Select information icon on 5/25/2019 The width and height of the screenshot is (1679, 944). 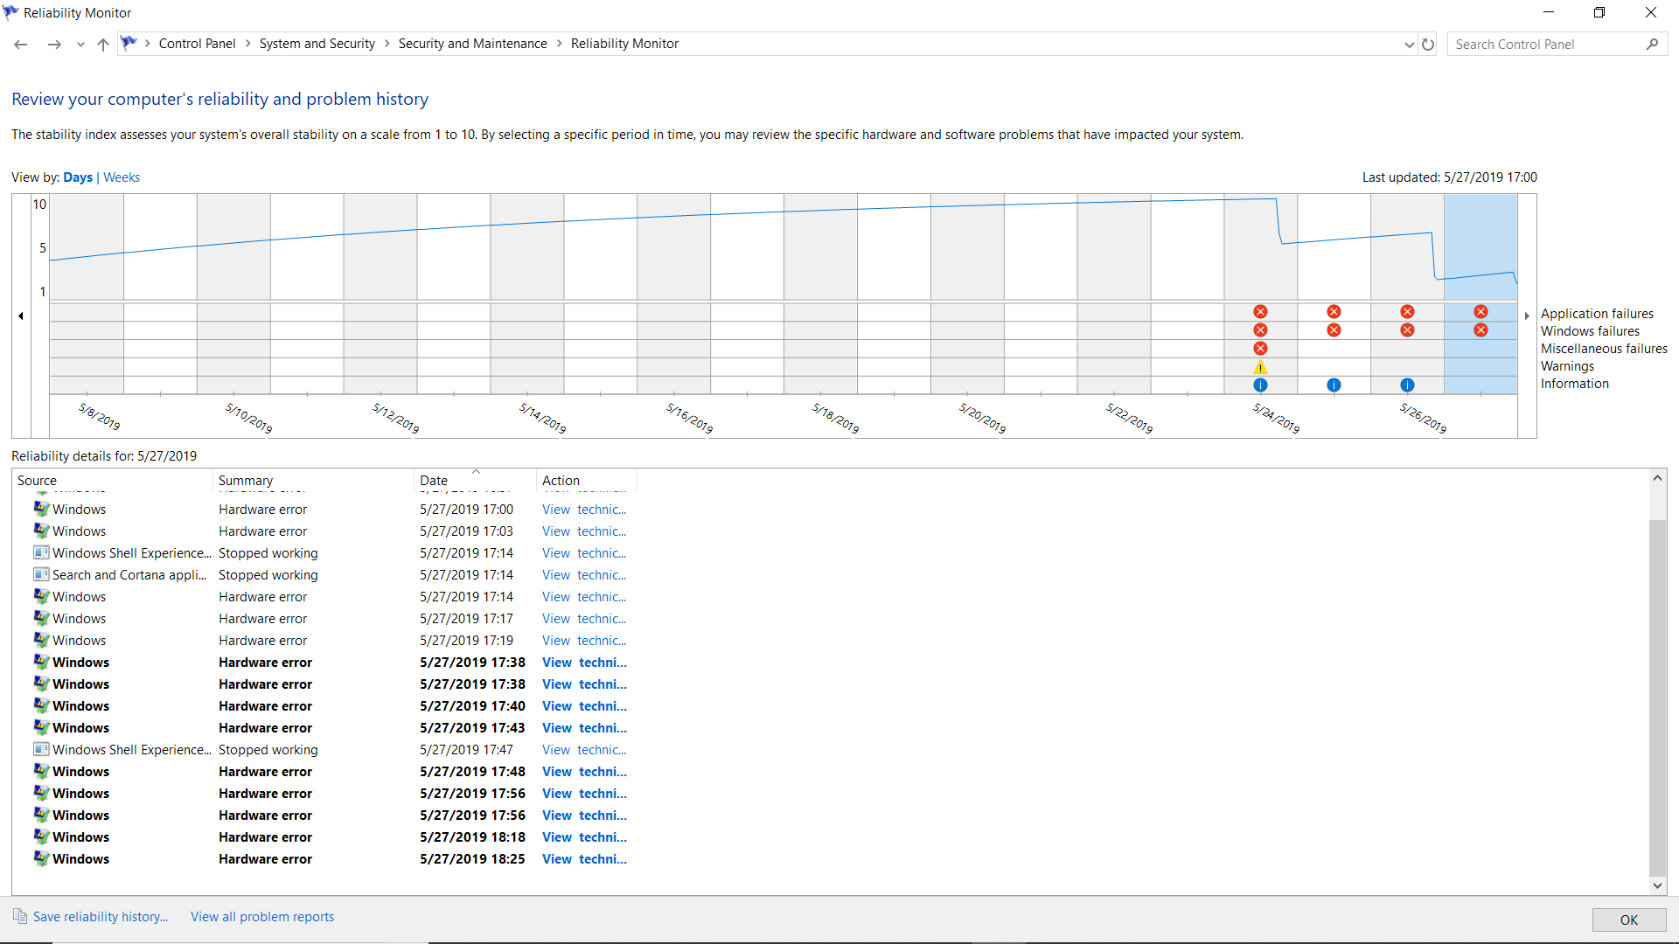coord(1334,385)
